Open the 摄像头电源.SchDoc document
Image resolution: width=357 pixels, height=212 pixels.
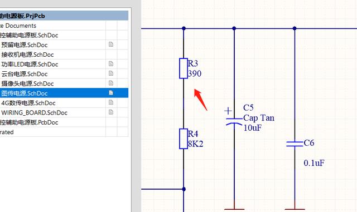click(27, 83)
